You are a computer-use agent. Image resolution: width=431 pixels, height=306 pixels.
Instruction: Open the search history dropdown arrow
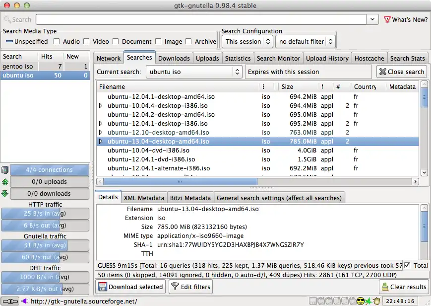click(x=372, y=19)
